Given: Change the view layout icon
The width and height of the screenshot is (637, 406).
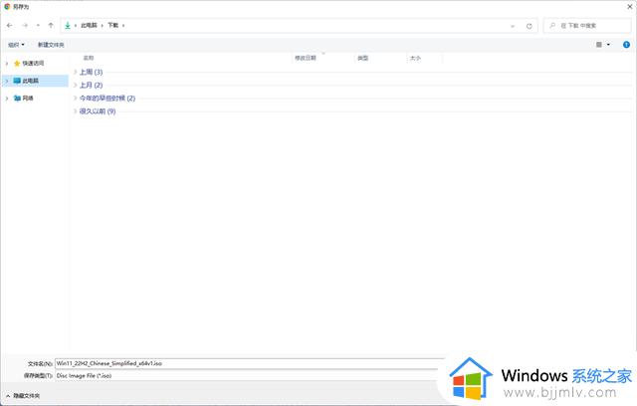Looking at the screenshot, I should [x=599, y=45].
